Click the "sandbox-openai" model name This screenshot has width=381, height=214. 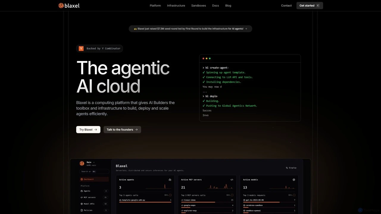click(x=253, y=211)
